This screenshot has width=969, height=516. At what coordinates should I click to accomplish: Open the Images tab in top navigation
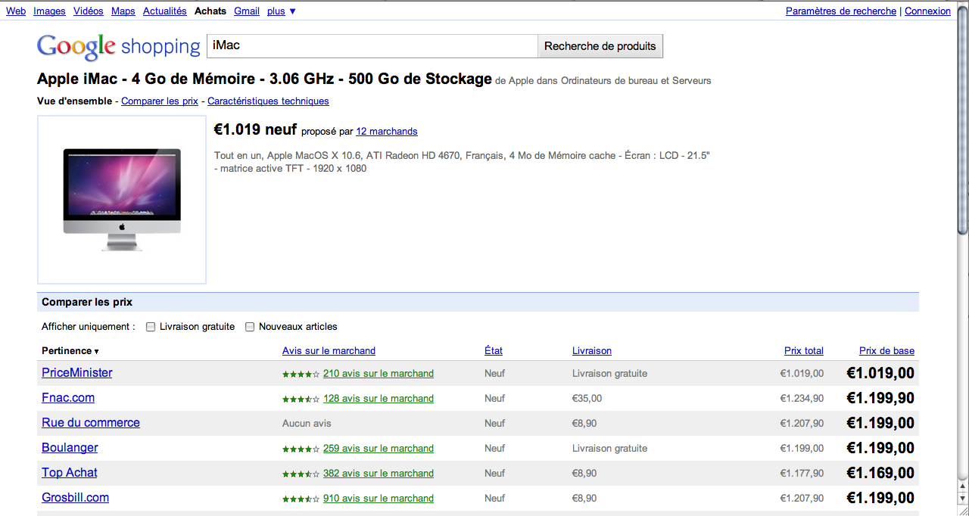pos(49,11)
